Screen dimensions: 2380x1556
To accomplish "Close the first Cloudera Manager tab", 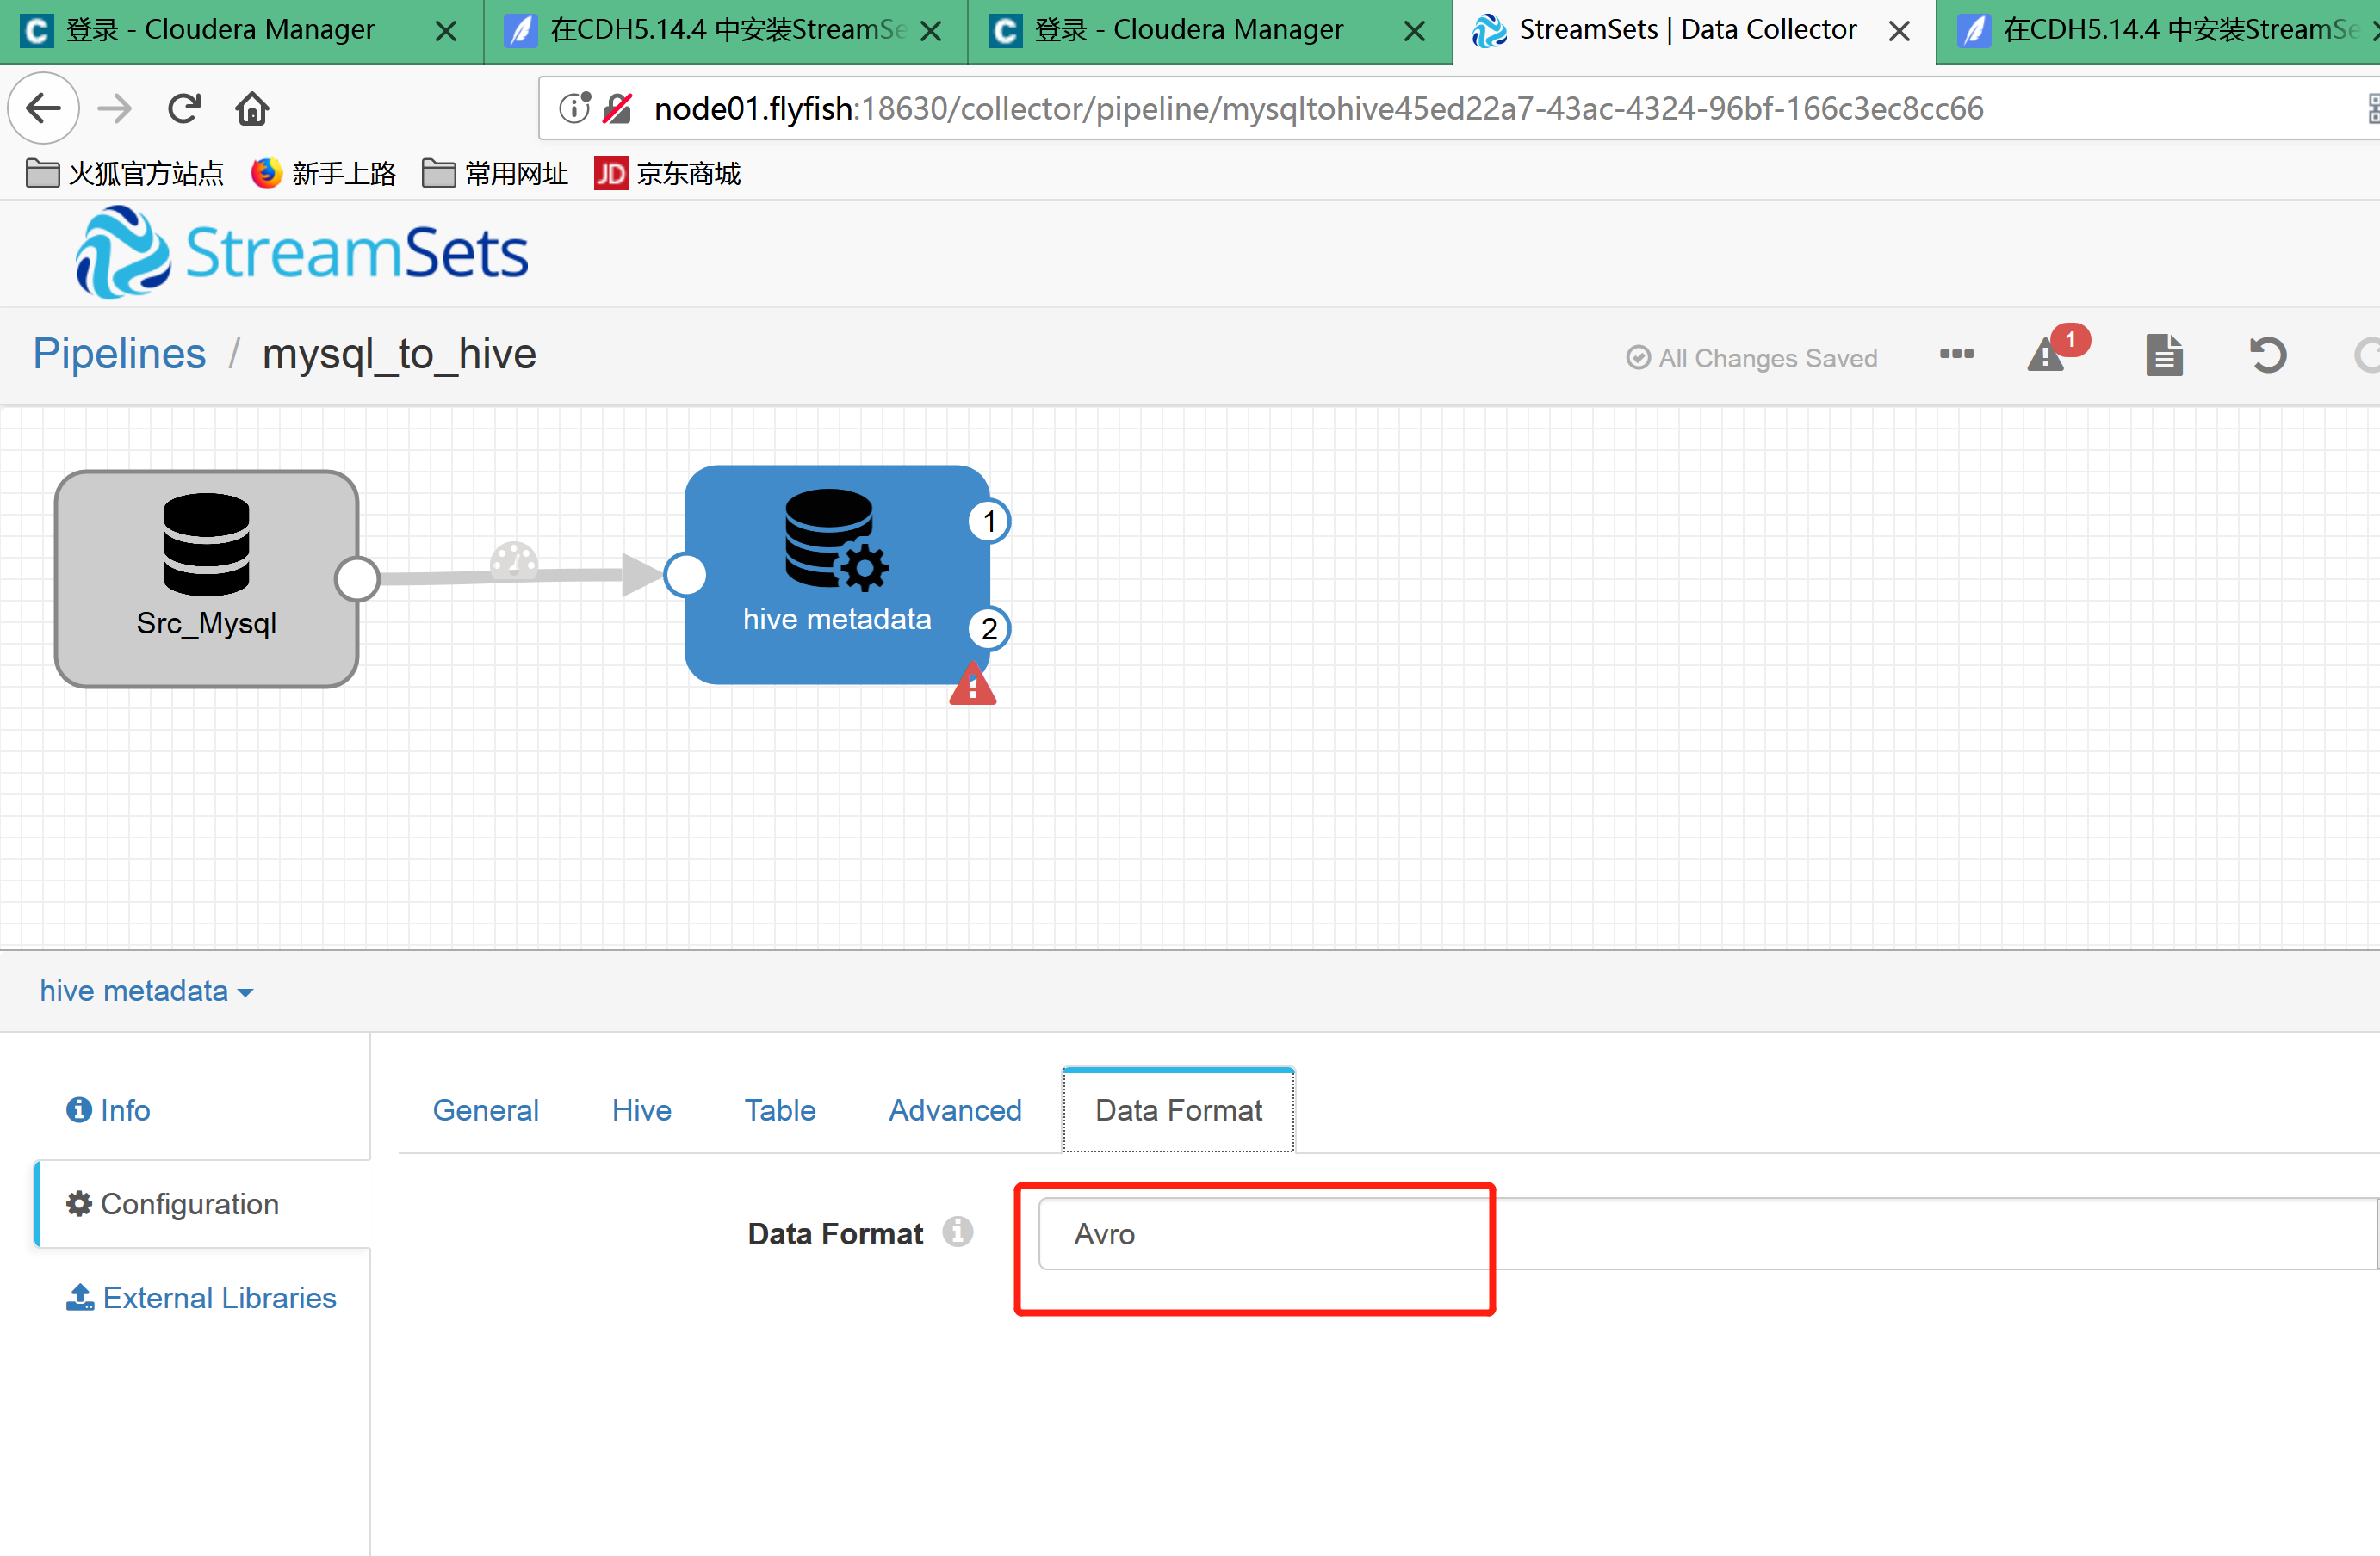I will [446, 31].
